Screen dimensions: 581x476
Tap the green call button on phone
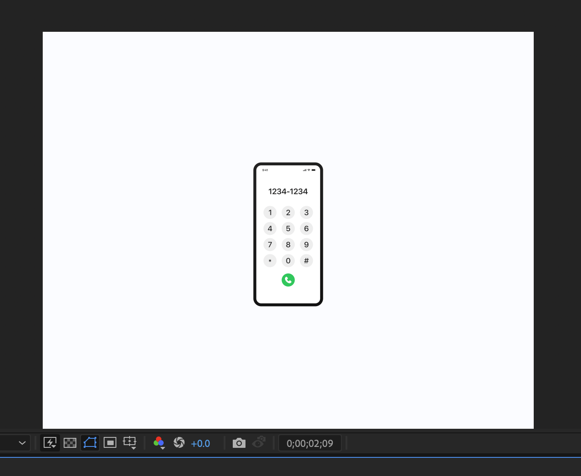[288, 280]
